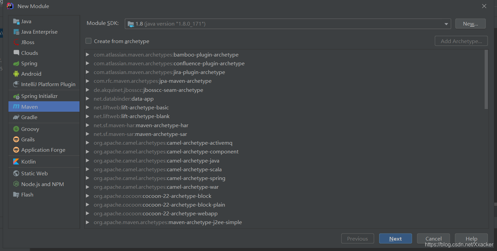Choose the Spring module type
This screenshot has width=497, height=251.
point(44,63)
